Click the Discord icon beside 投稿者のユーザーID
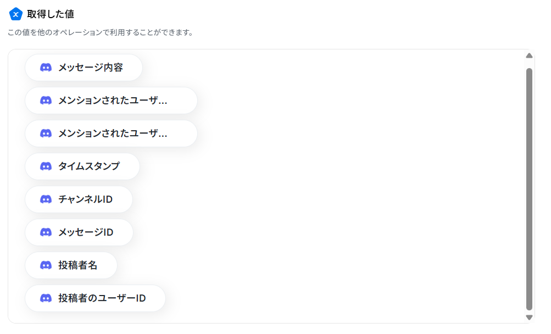 (x=46, y=298)
